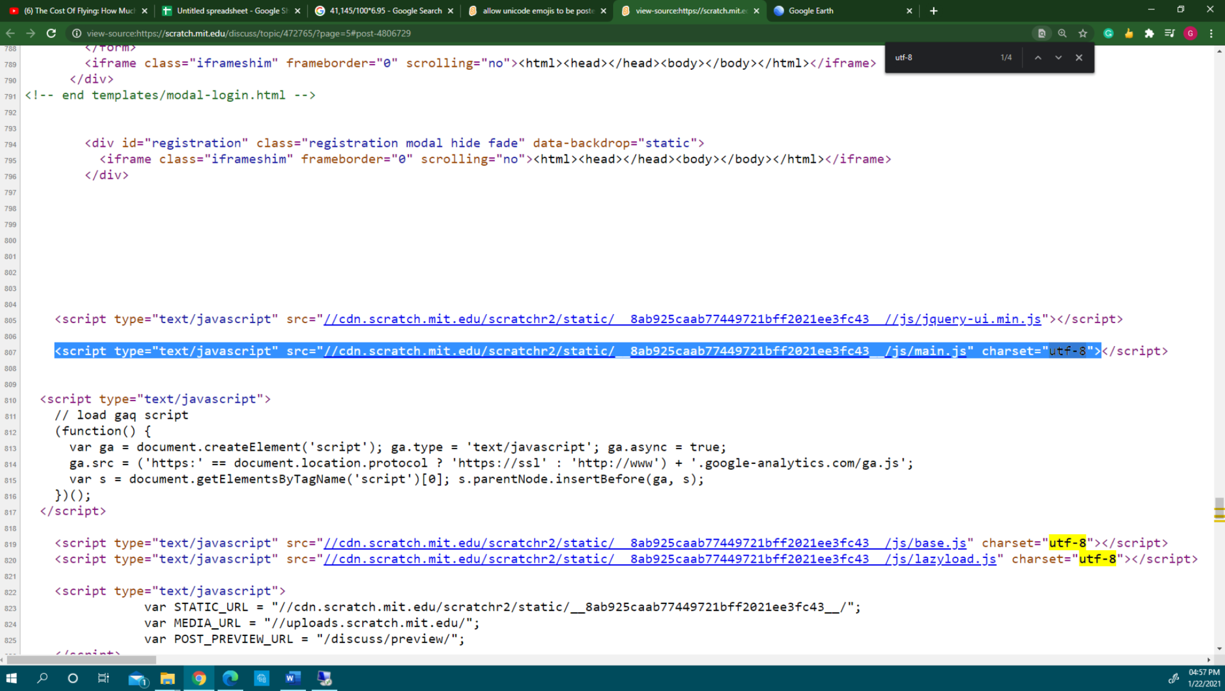
Task: Reload the page with the refresh icon
Action: pyautogui.click(x=51, y=33)
